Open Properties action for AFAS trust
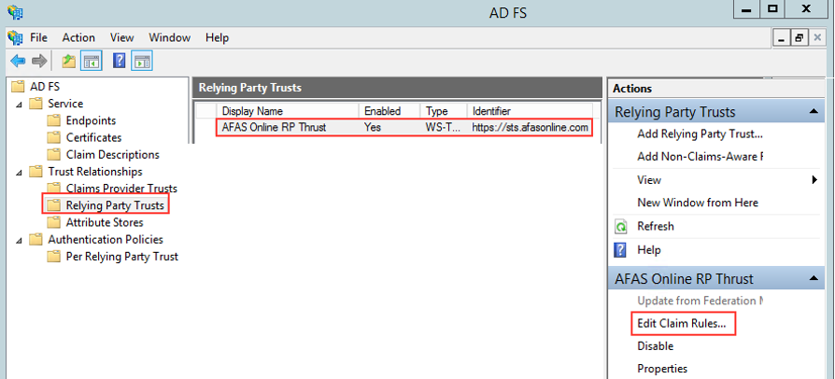Viewport: 835px width, 379px height. tap(662, 369)
